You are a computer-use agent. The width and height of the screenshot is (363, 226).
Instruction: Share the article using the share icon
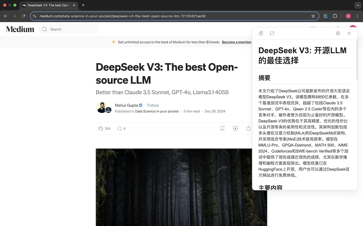click(248, 129)
